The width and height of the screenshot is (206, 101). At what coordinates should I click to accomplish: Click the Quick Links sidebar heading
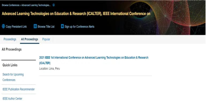(x=10, y=65)
